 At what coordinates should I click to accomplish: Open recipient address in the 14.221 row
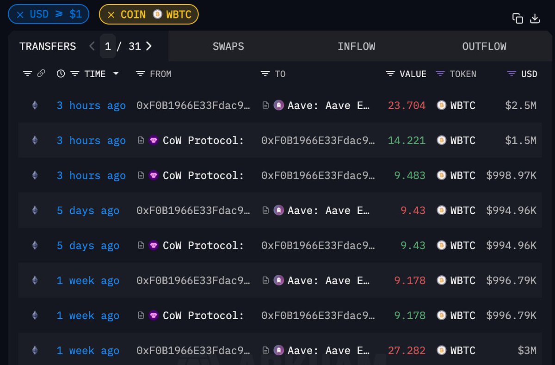click(x=318, y=141)
